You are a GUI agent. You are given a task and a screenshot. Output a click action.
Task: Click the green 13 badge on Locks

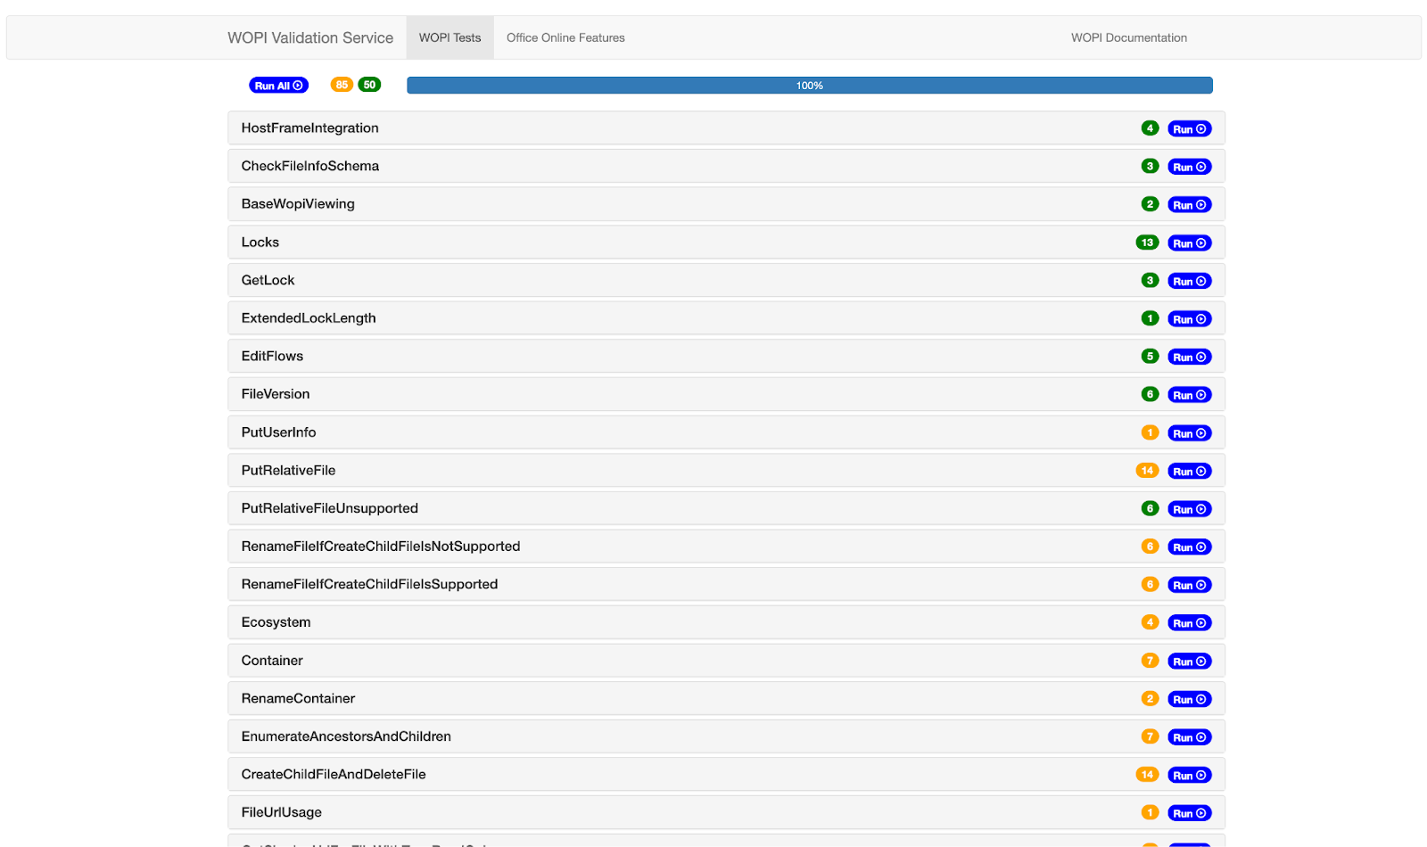tap(1147, 243)
